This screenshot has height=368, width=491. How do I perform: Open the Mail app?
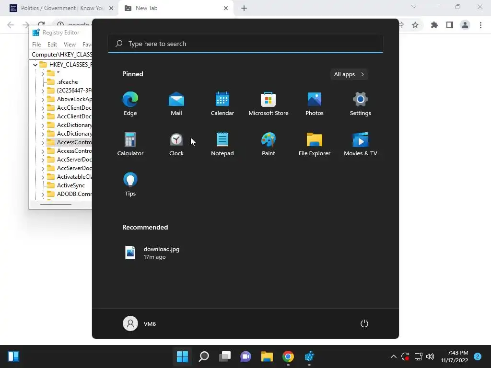[x=176, y=103]
